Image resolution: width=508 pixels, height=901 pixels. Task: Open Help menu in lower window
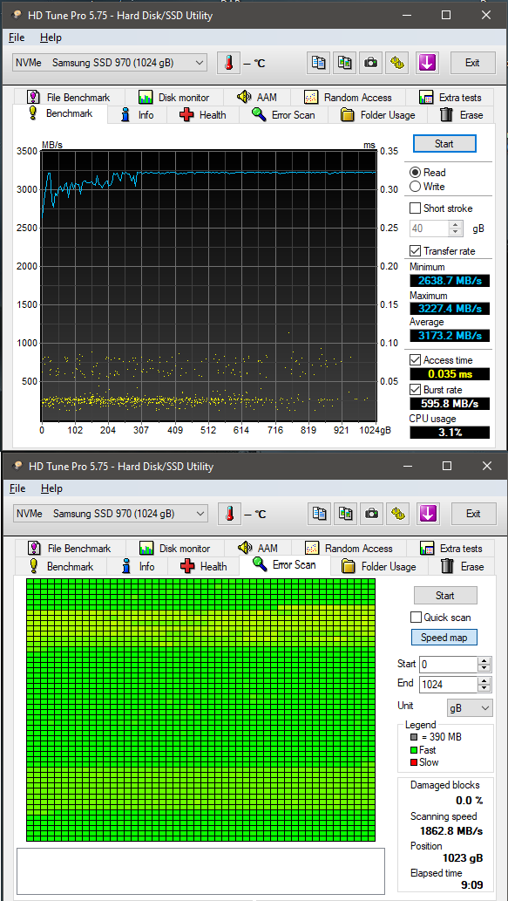point(51,488)
